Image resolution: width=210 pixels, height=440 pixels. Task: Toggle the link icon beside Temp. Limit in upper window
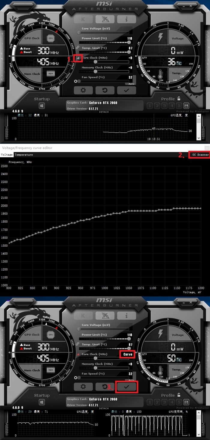(x=77, y=47)
